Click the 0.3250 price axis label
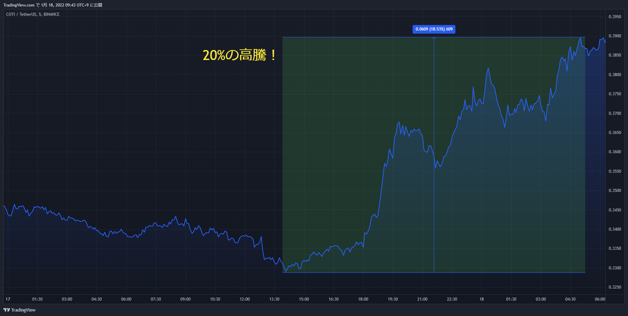This screenshot has height=316, width=628. coord(615,287)
